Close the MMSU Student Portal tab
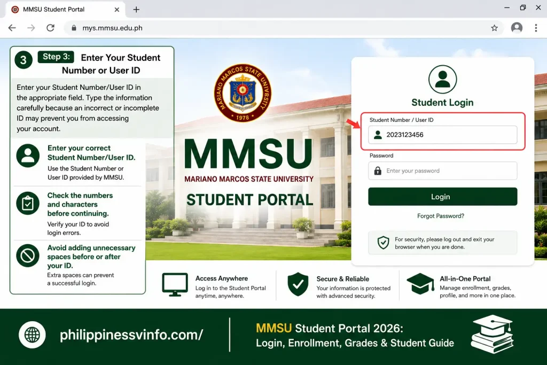Image resolution: width=547 pixels, height=365 pixels. (117, 10)
